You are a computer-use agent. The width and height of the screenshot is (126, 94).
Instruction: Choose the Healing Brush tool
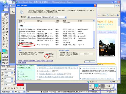(x=4, y=26)
